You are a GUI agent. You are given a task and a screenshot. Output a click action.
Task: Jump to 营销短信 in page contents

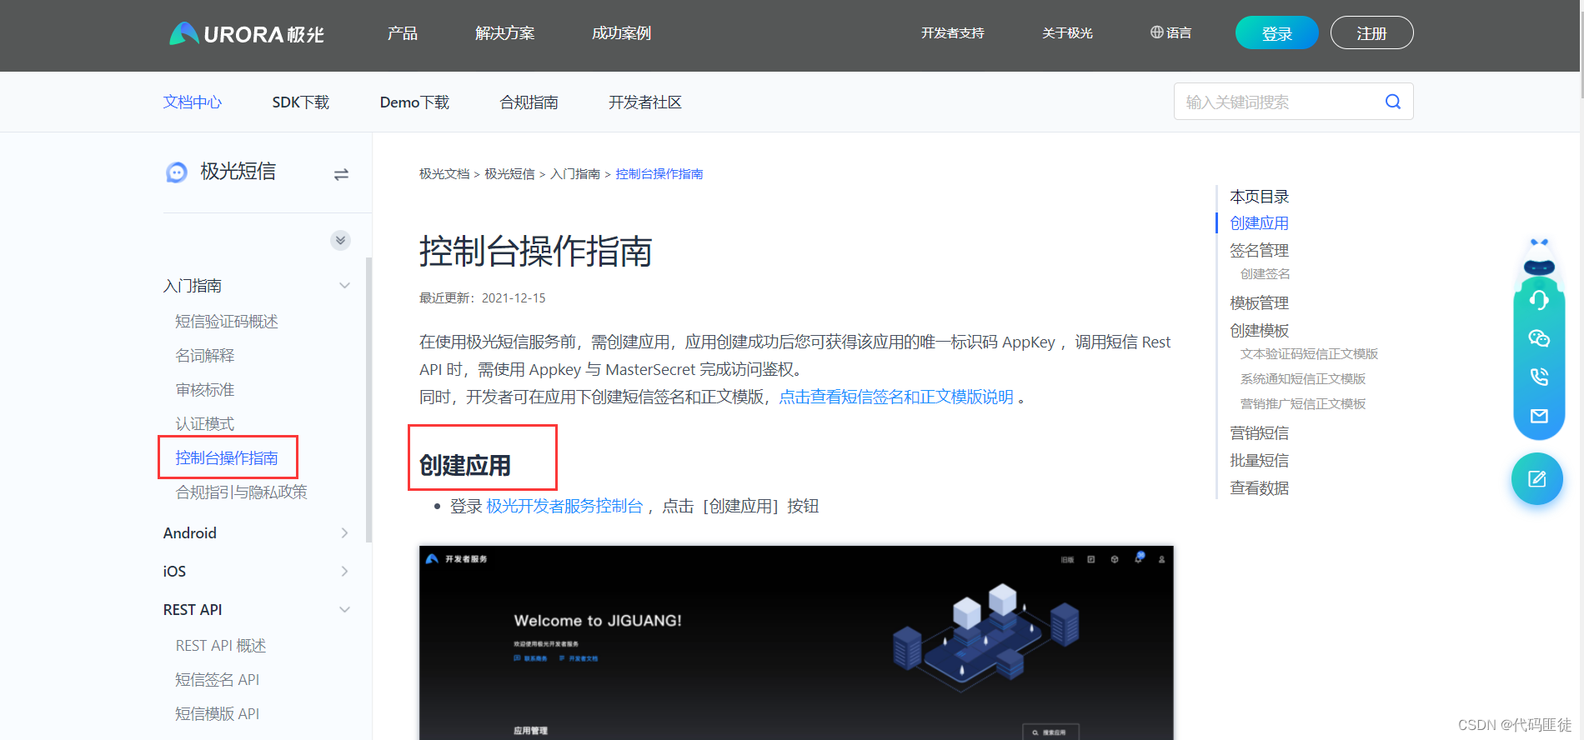click(x=1260, y=433)
